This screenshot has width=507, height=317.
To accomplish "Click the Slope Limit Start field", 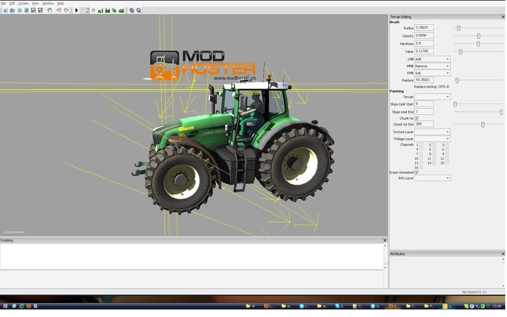I will click(x=424, y=104).
